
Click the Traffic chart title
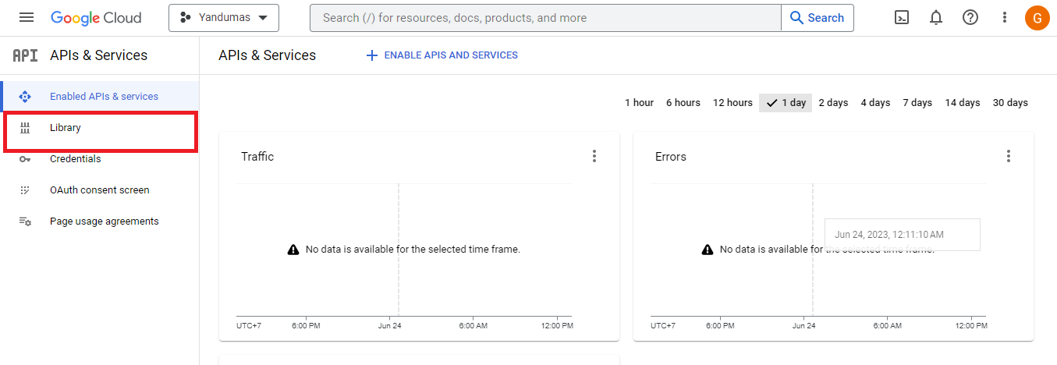[x=257, y=157]
